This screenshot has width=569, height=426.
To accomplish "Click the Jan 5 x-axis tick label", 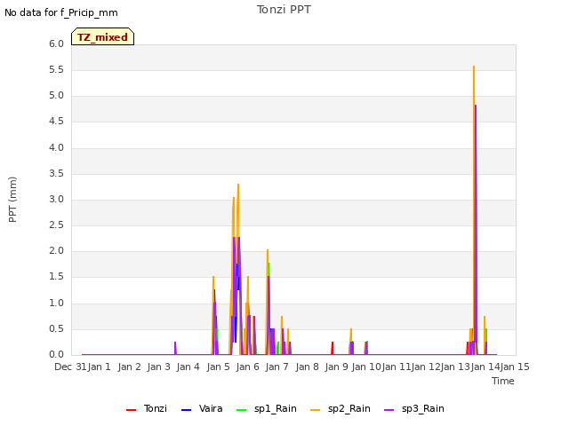I will [x=218, y=367].
